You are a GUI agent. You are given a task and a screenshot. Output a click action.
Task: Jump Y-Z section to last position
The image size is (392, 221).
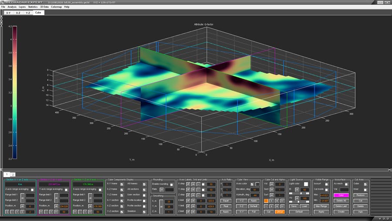click(91, 211)
